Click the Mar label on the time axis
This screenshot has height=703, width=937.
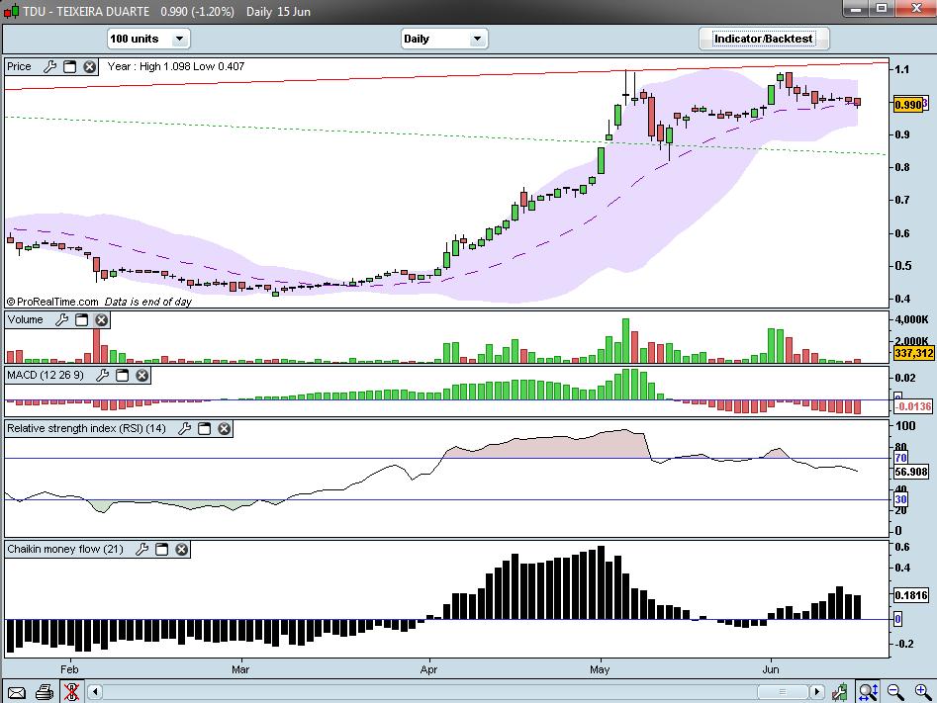pyautogui.click(x=240, y=669)
